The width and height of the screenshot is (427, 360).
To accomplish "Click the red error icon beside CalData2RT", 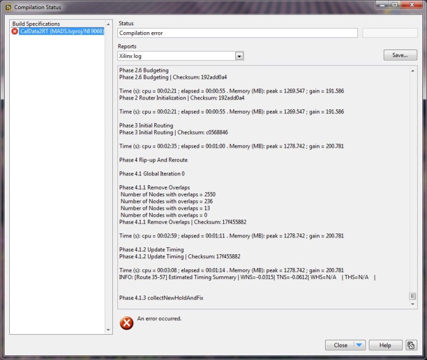I will tap(15, 32).
